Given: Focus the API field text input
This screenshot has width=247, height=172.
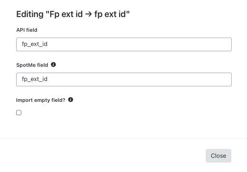Looking at the screenshot, I should pyautogui.click(x=124, y=44).
